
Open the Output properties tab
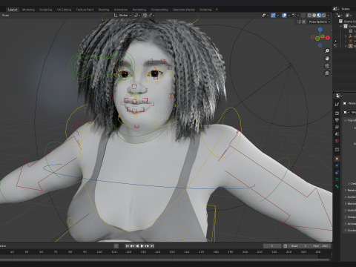337,120
